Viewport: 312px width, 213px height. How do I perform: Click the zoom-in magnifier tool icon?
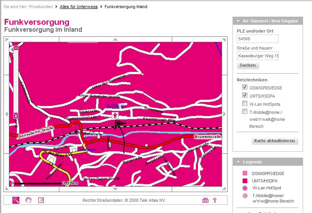16,200
